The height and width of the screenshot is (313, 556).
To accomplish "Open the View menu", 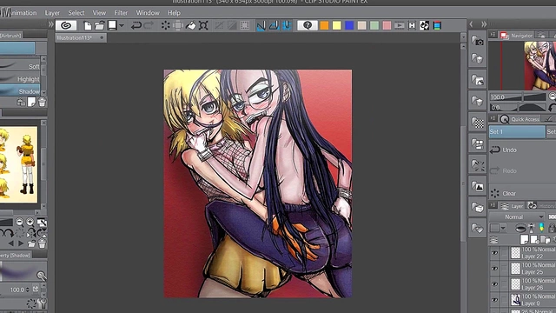I will pyautogui.click(x=99, y=13).
